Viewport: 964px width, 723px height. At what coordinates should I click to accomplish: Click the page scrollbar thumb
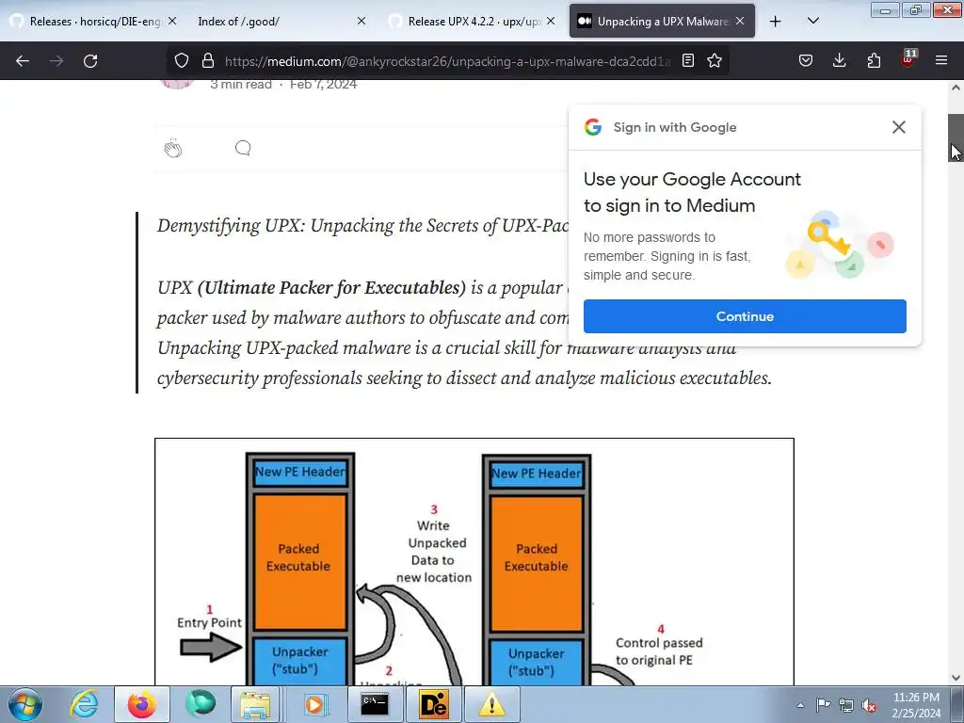point(956,137)
